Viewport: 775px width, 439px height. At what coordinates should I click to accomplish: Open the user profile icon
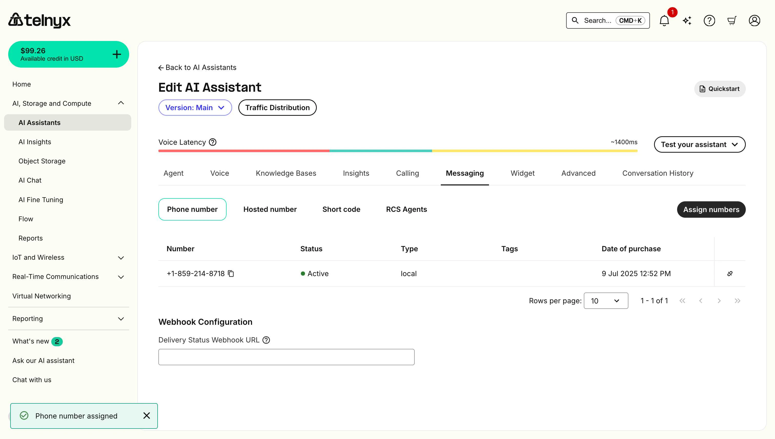click(754, 20)
